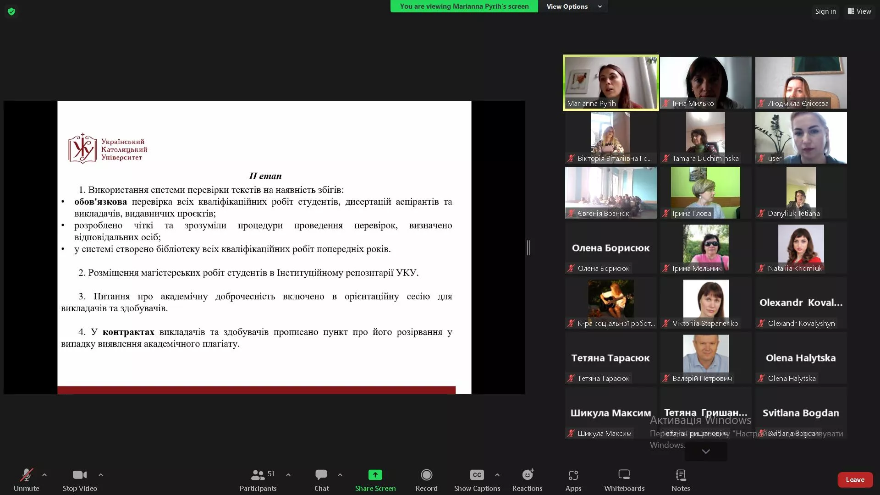Expand audio options arrow next to Unmute
Image resolution: width=880 pixels, height=495 pixels.
click(x=44, y=475)
